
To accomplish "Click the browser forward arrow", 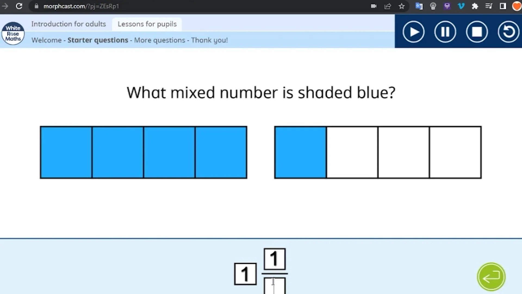I will (x=5, y=6).
